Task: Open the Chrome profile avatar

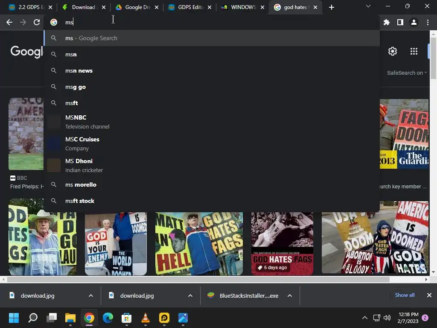Action: pos(414,22)
